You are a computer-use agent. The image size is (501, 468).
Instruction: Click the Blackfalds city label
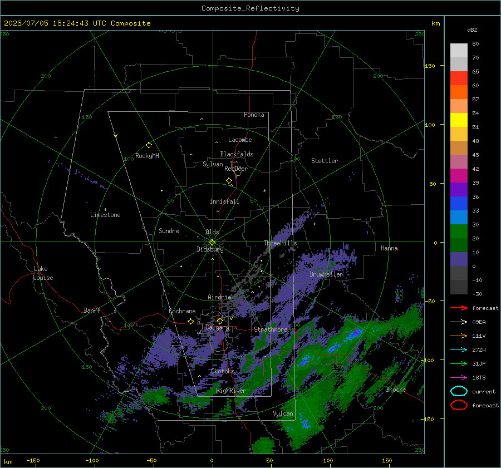pos(237,154)
